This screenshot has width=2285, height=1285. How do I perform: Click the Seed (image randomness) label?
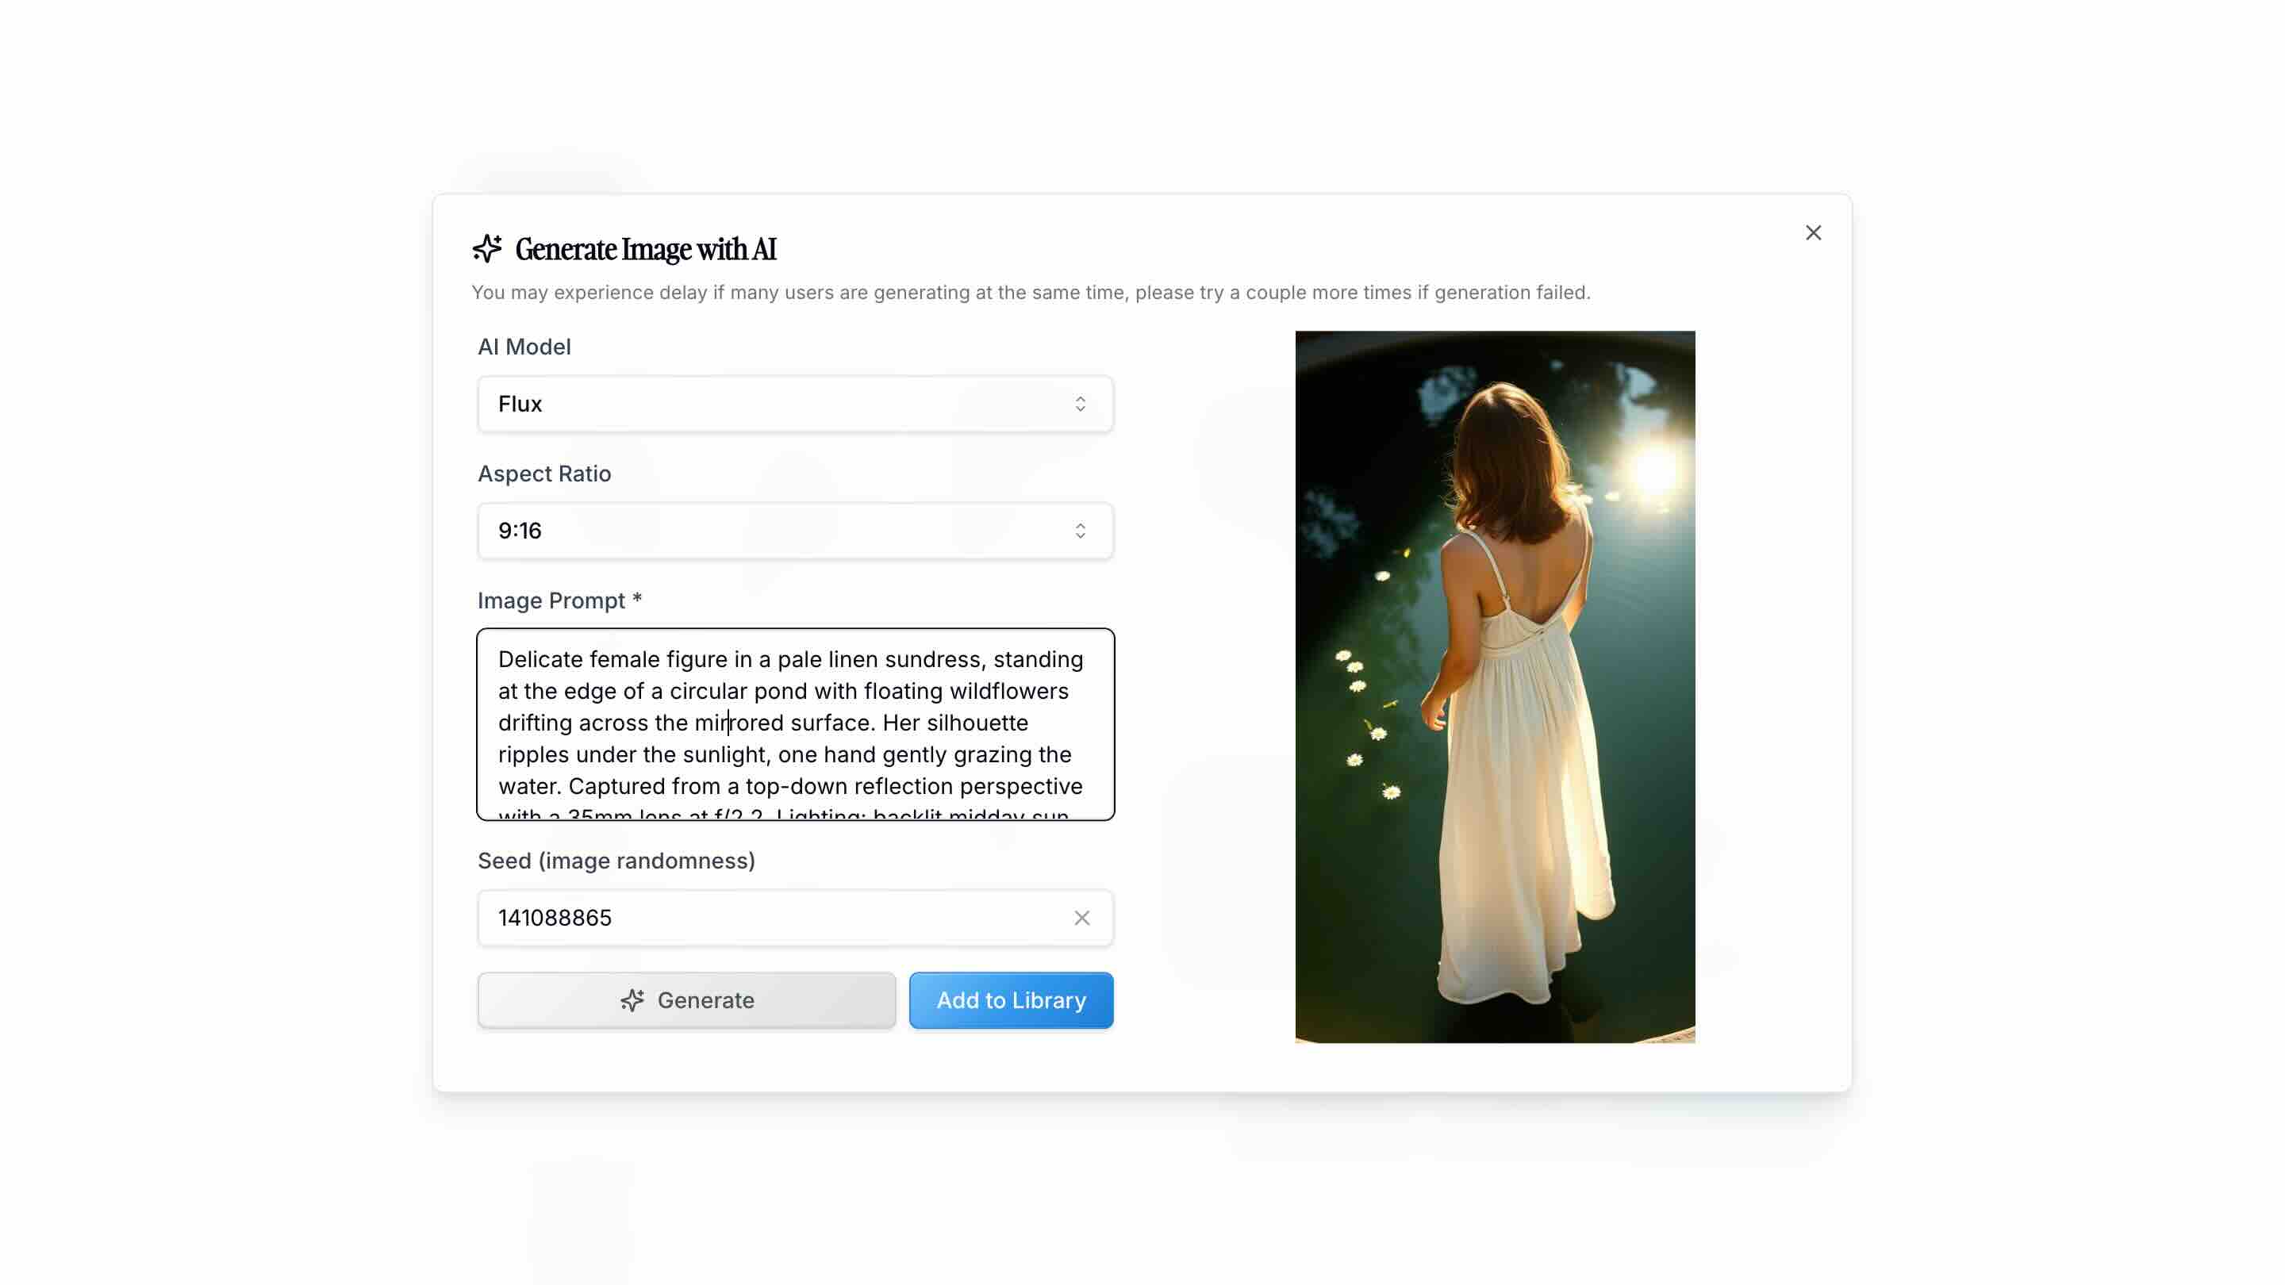pos(616,859)
